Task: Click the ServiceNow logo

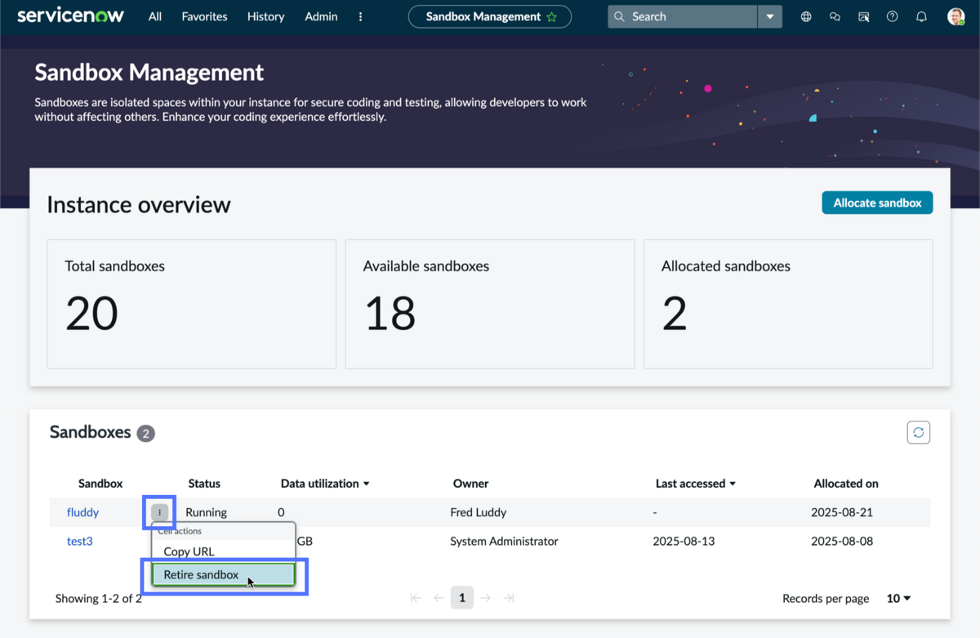Action: click(71, 16)
